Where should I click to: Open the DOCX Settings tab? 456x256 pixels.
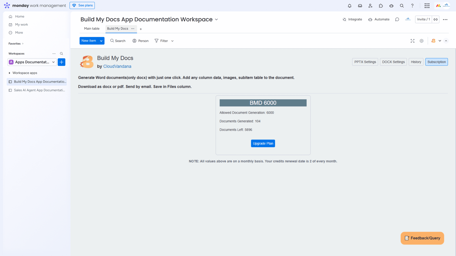393,62
